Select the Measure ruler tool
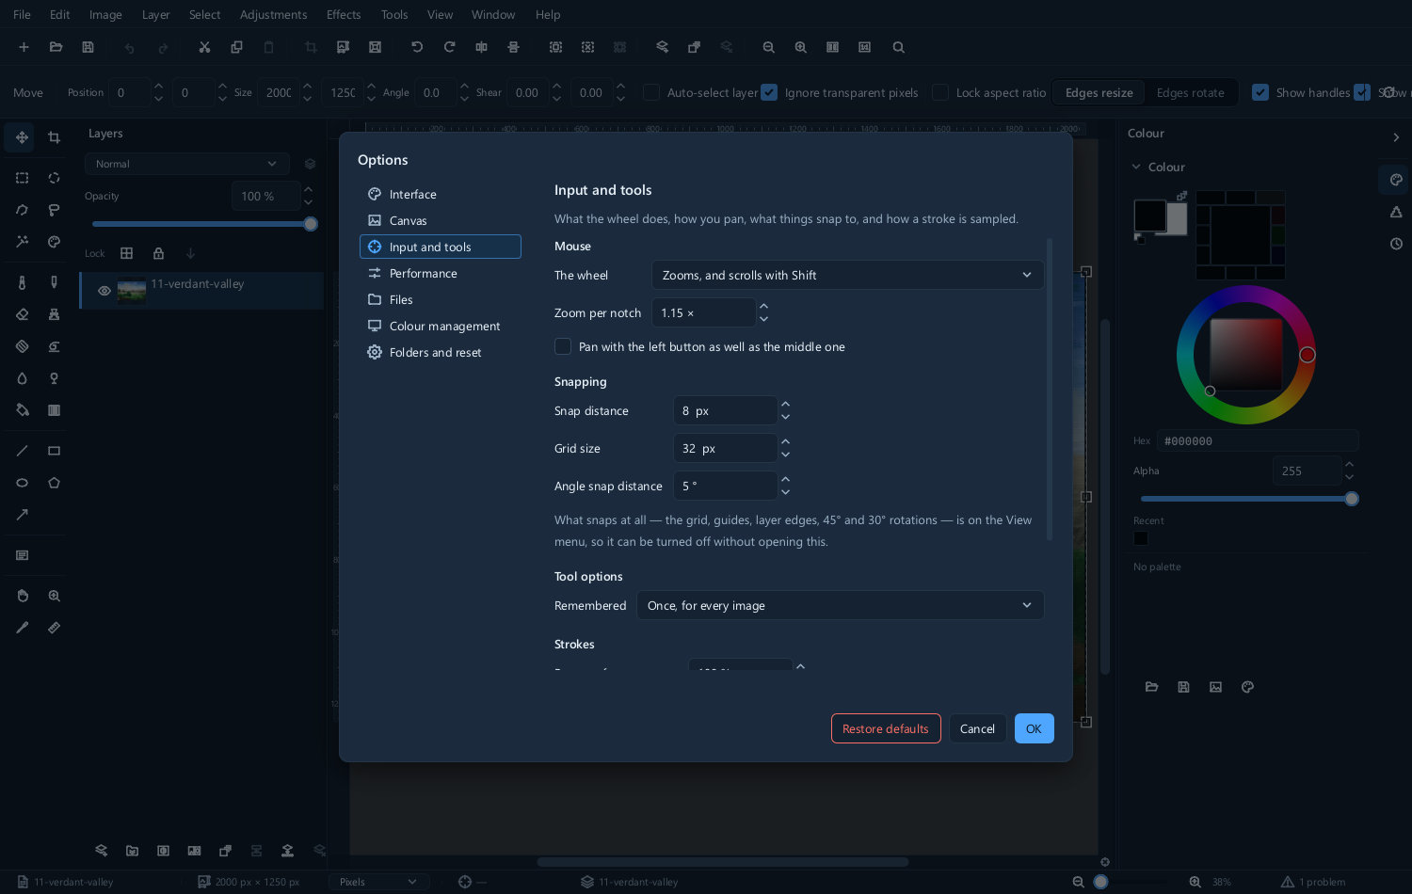1412x894 pixels. click(x=54, y=628)
